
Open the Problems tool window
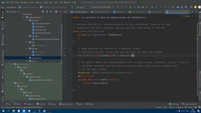(29, 104)
